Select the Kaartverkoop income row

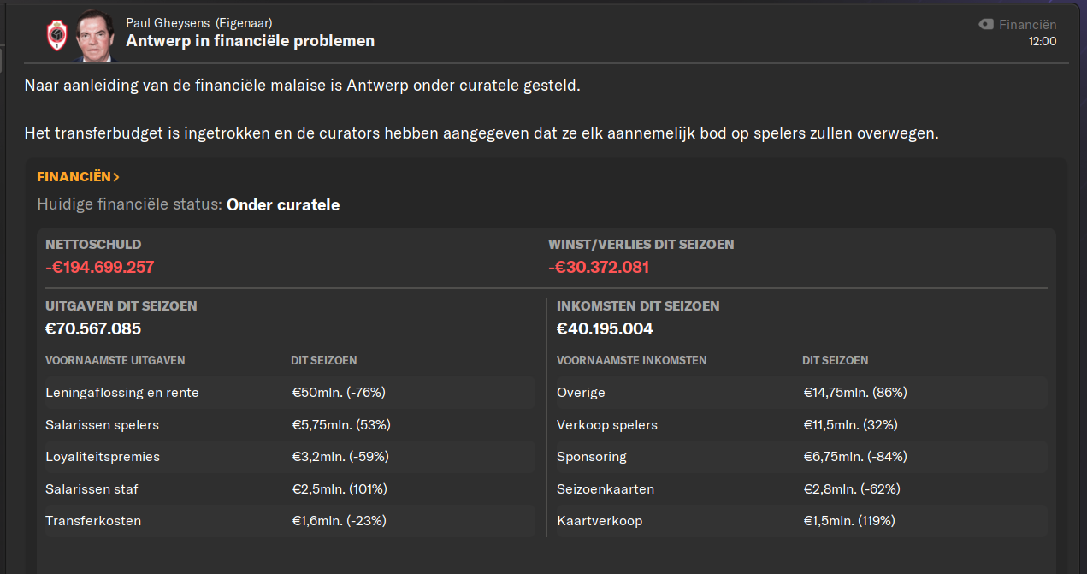800,521
